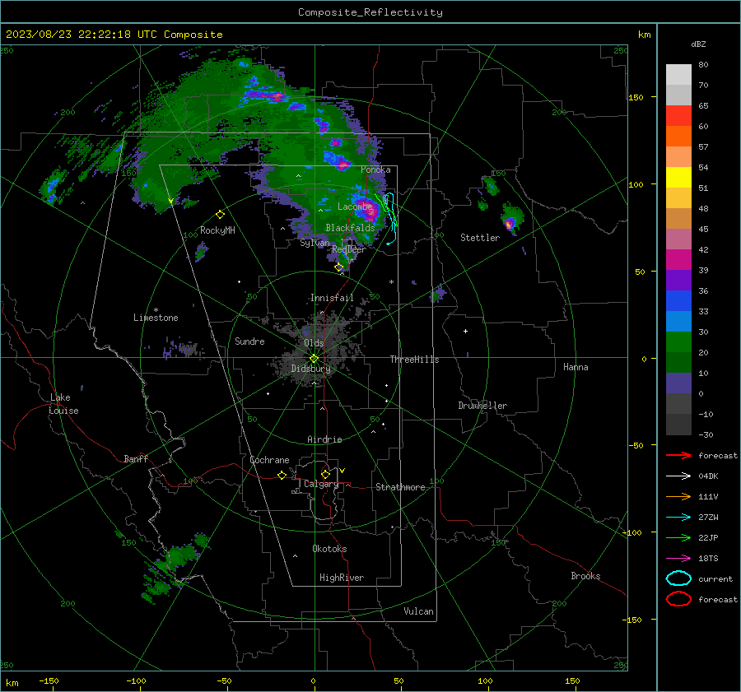Click the yellow diamond marker near Cochrane
This screenshot has width=741, height=692.
[282, 475]
